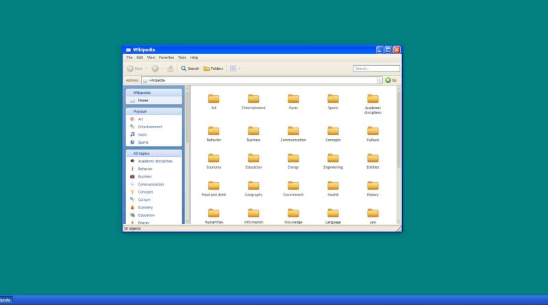Viewport: 548px width, 305px height.
Task: Open the File menu
Action: pyautogui.click(x=129, y=58)
